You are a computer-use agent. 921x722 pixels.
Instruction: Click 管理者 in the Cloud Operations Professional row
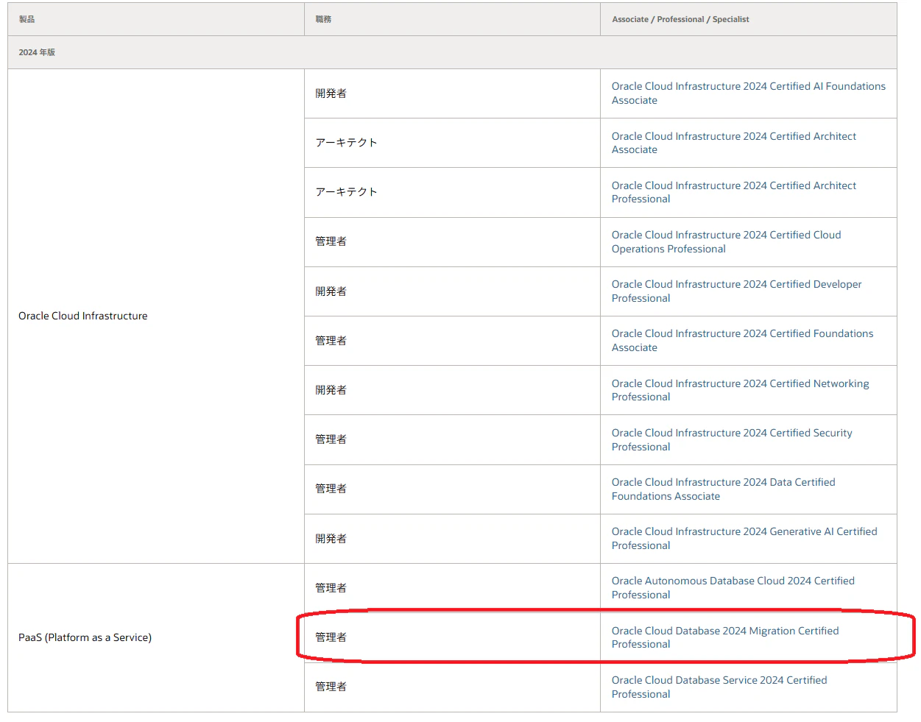(331, 241)
